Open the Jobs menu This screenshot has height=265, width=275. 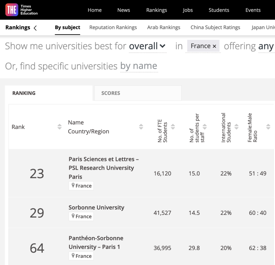tap(188, 10)
